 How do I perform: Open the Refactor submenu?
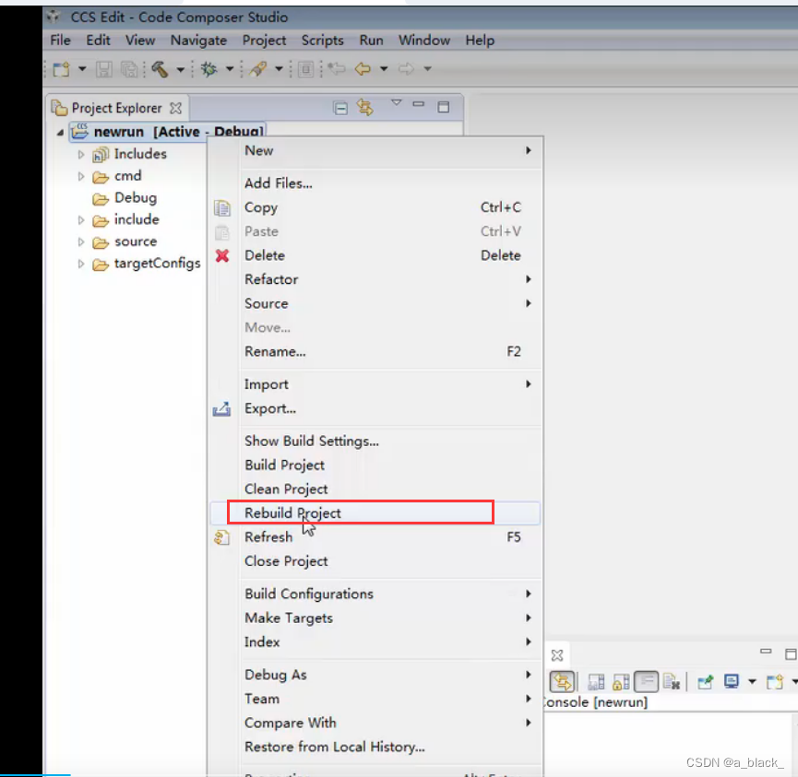coord(375,279)
